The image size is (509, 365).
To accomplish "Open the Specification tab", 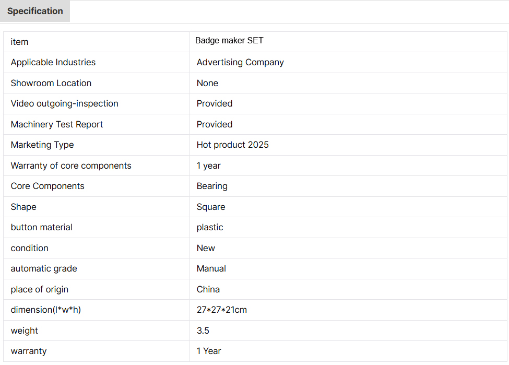I will click(35, 11).
